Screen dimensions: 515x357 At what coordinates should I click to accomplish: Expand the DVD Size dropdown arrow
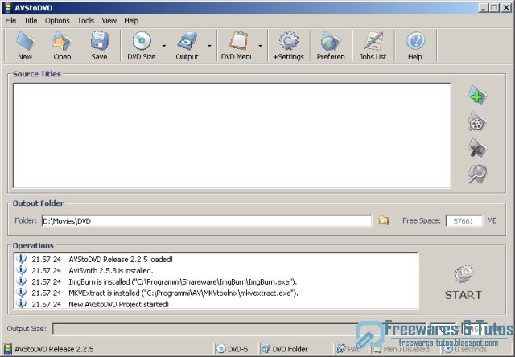(164, 46)
